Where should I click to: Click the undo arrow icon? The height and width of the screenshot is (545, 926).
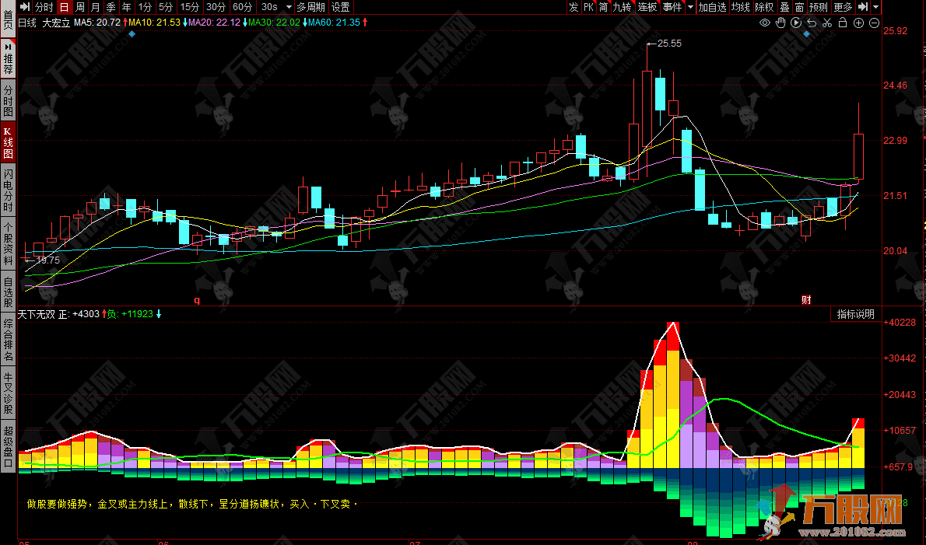[812, 23]
